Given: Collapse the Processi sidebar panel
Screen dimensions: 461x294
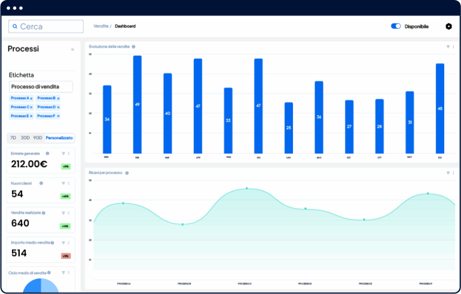Looking at the screenshot, I should [x=73, y=50].
